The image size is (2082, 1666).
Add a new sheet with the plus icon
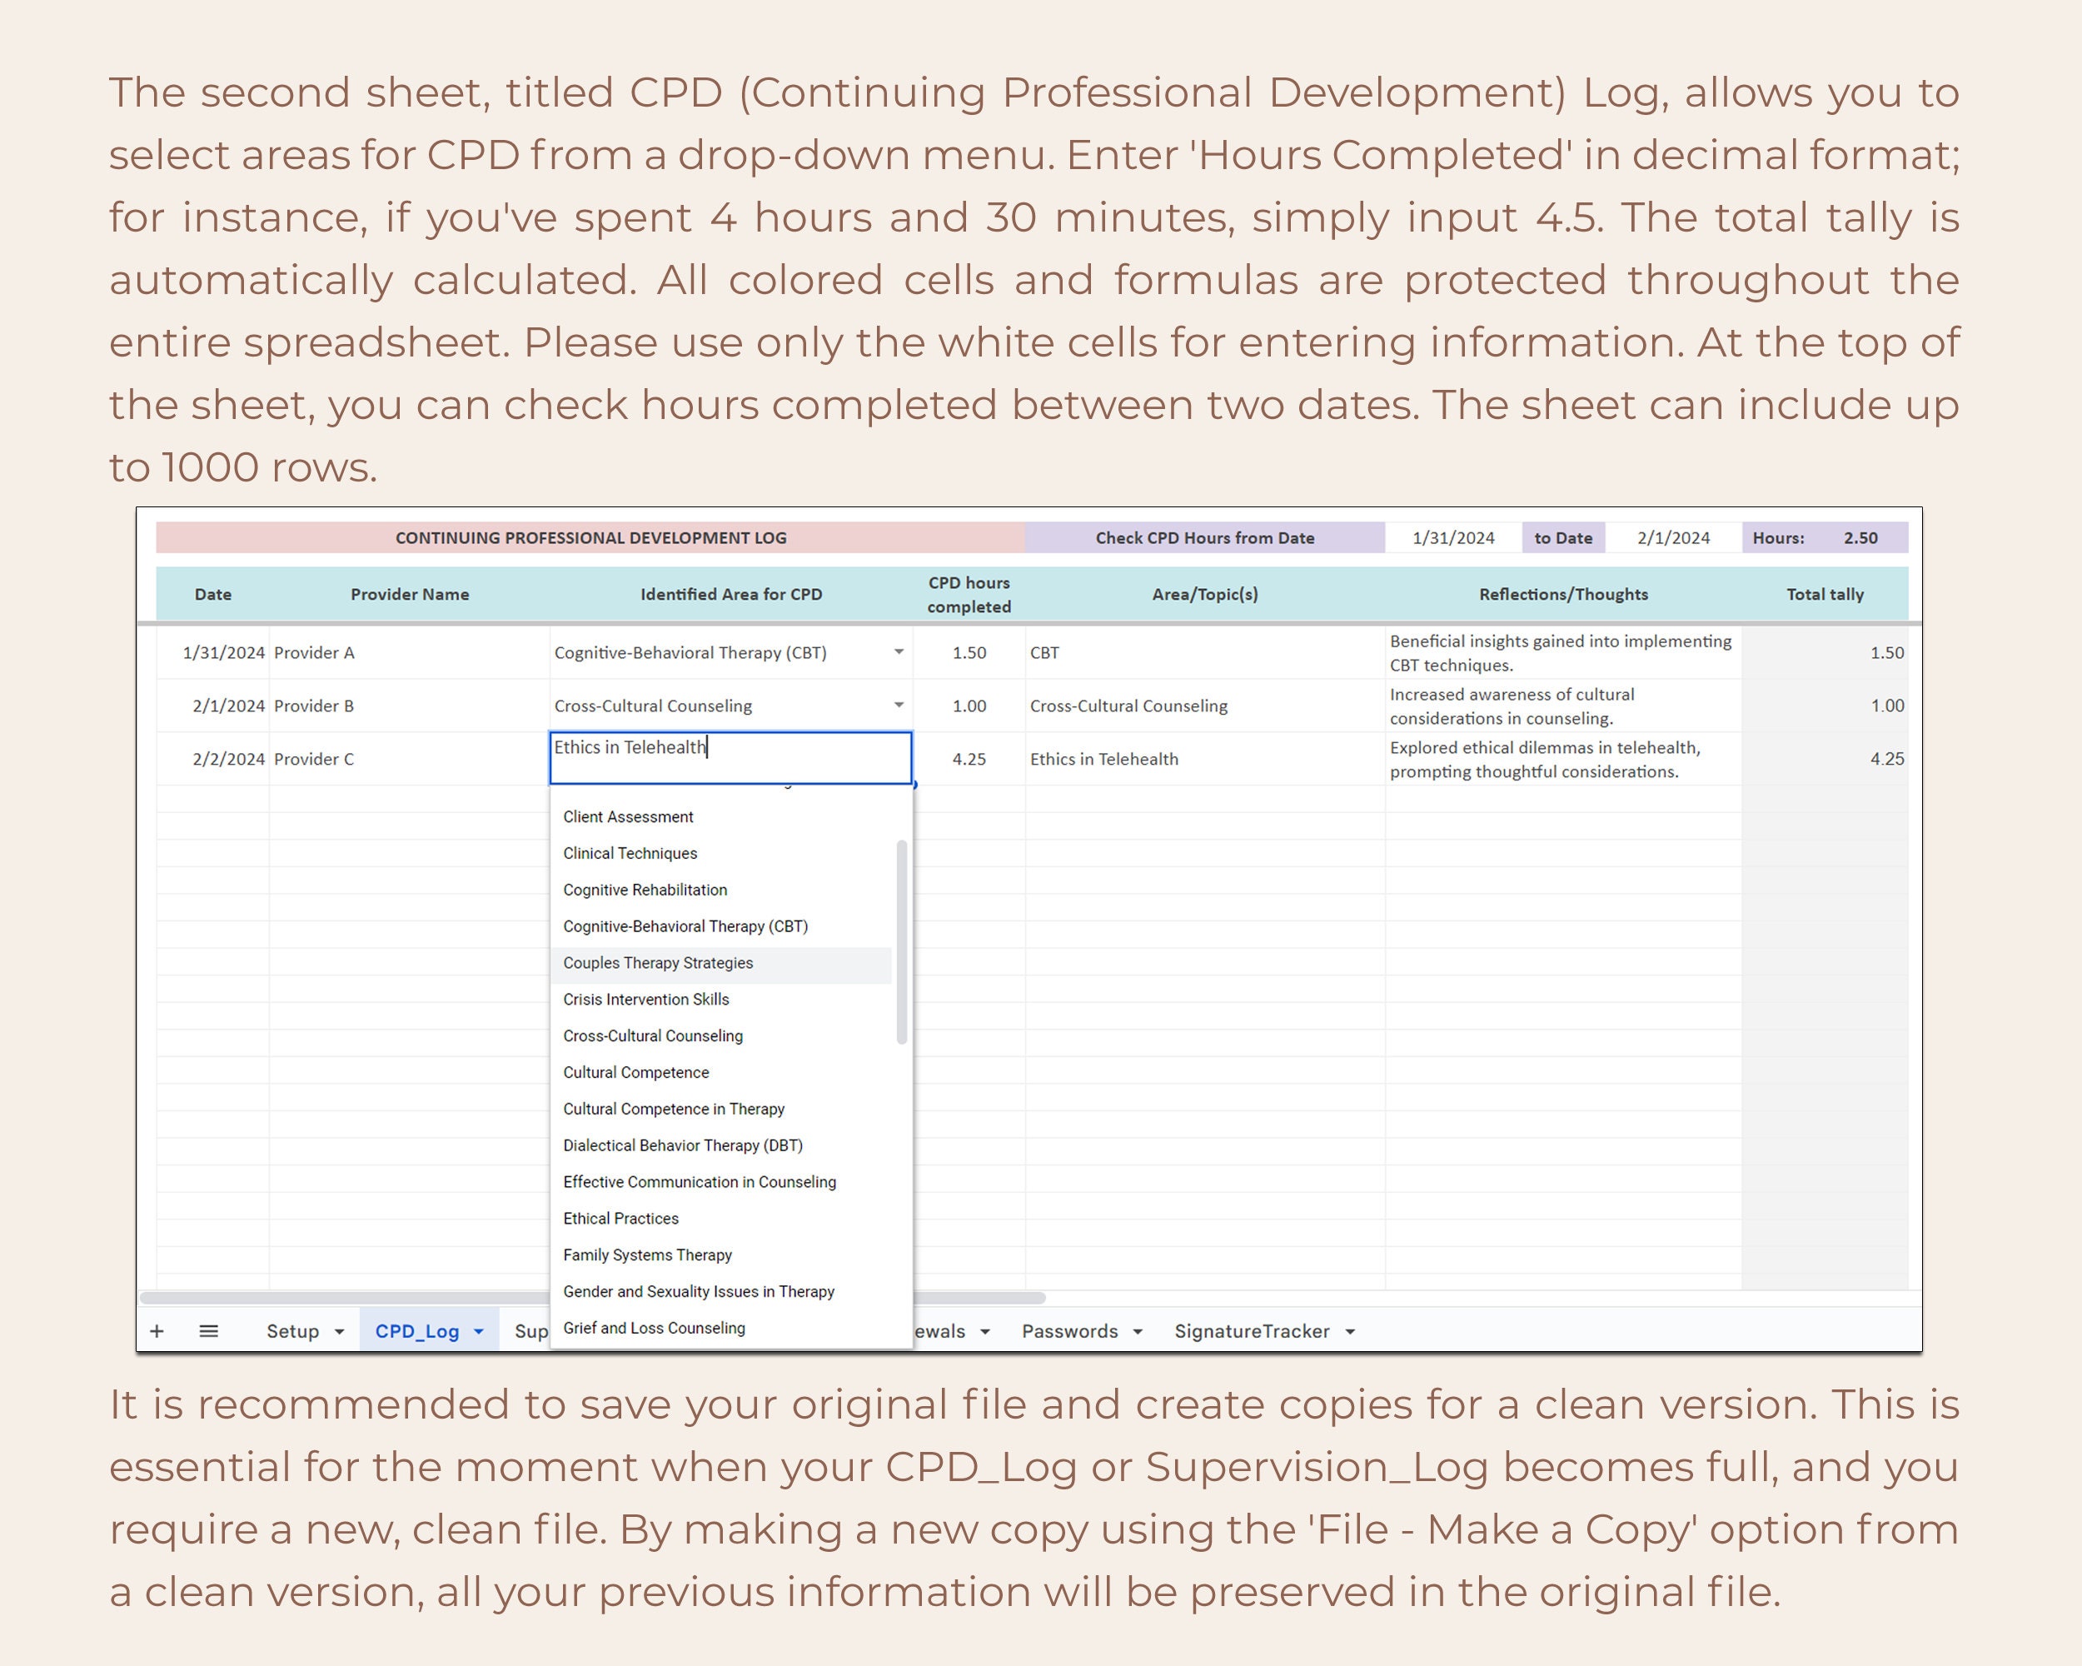(x=157, y=1331)
